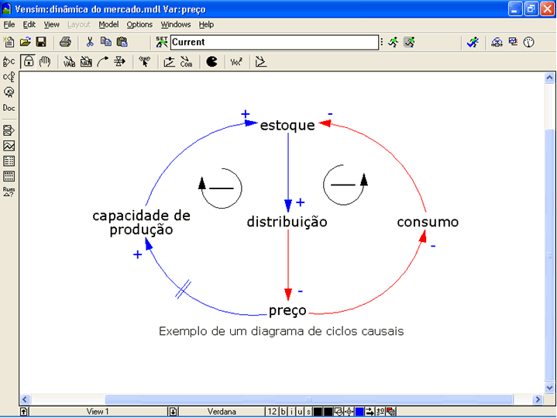
Task: Select the Arrow drawing tool
Action: 102,62
